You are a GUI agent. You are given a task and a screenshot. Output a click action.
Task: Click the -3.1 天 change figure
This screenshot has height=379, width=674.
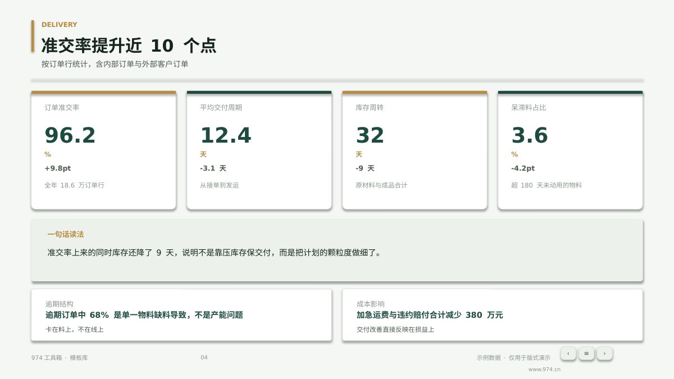(x=213, y=168)
